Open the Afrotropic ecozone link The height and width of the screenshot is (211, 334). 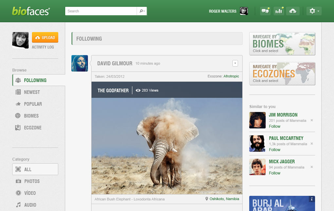[231, 76]
